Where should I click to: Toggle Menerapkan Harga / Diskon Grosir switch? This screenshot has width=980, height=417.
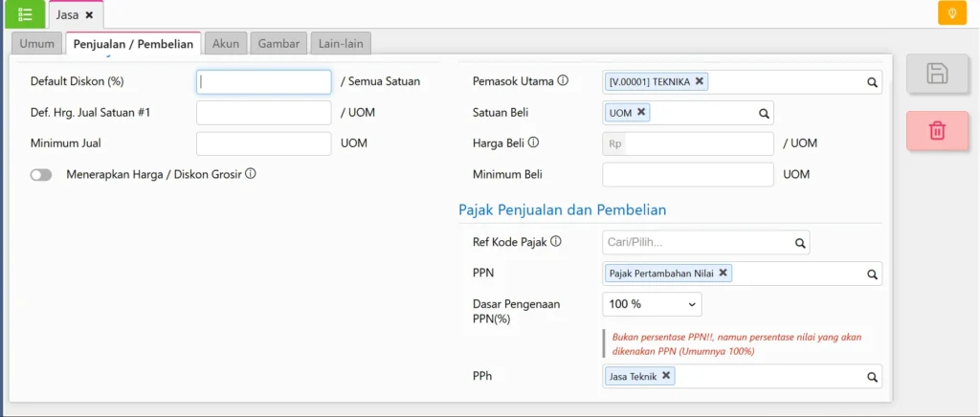click(41, 175)
